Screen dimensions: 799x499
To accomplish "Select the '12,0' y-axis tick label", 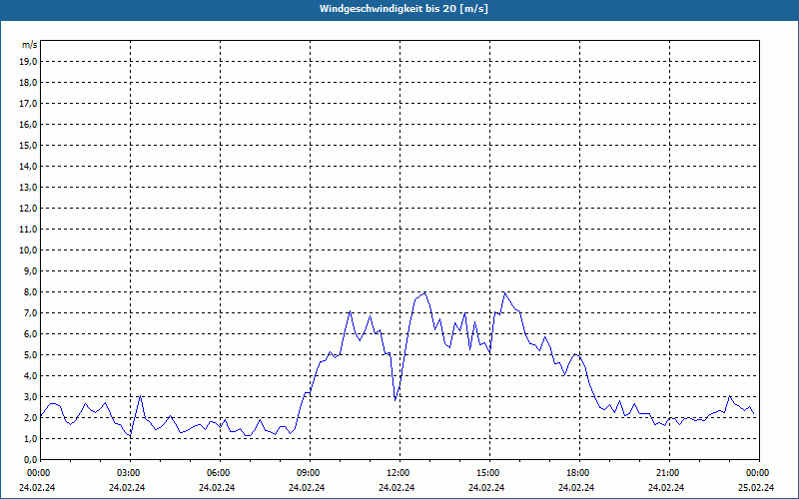I will (x=28, y=209).
